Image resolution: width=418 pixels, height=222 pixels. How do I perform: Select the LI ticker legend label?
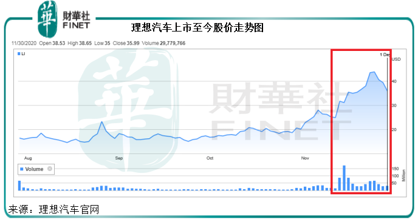23,54
